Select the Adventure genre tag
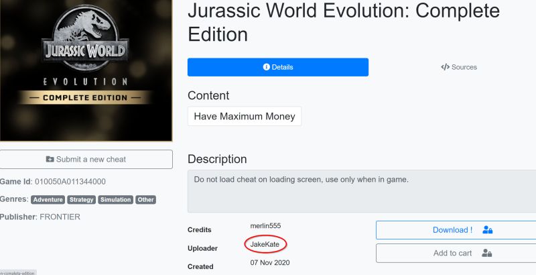The image size is (536, 275). tap(48, 200)
